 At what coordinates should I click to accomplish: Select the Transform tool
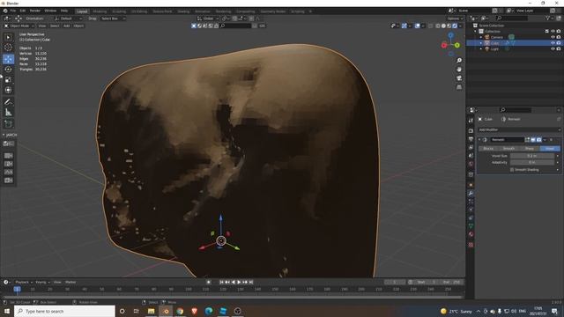(8, 90)
